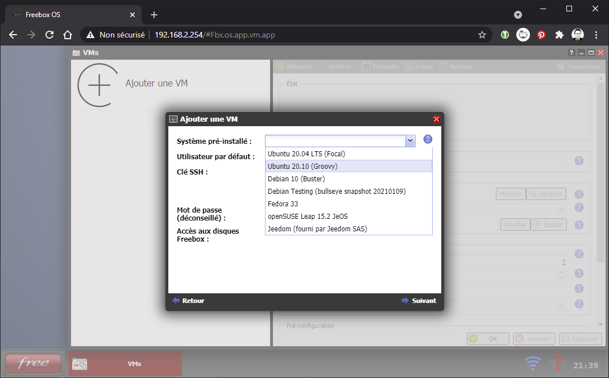Click the Non sécurisé warning indicator
Image resolution: width=609 pixels, height=378 pixels.
click(116, 35)
